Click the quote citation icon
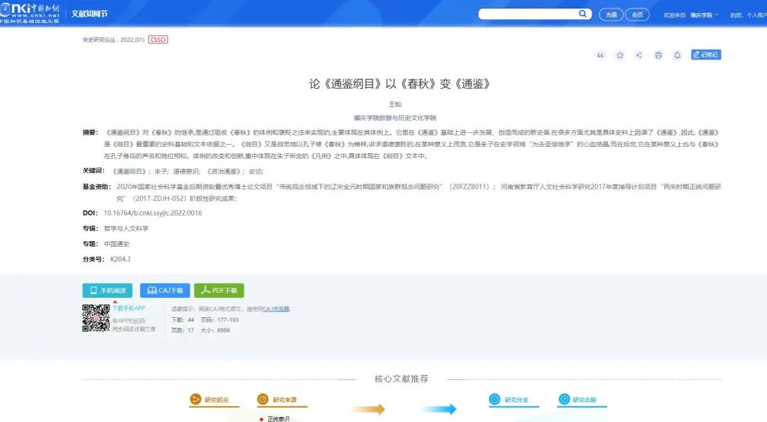This screenshot has height=422, width=767. (601, 55)
